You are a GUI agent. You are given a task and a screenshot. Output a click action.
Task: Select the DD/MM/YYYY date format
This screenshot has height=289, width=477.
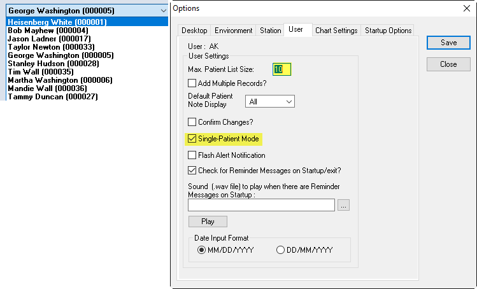(281, 250)
